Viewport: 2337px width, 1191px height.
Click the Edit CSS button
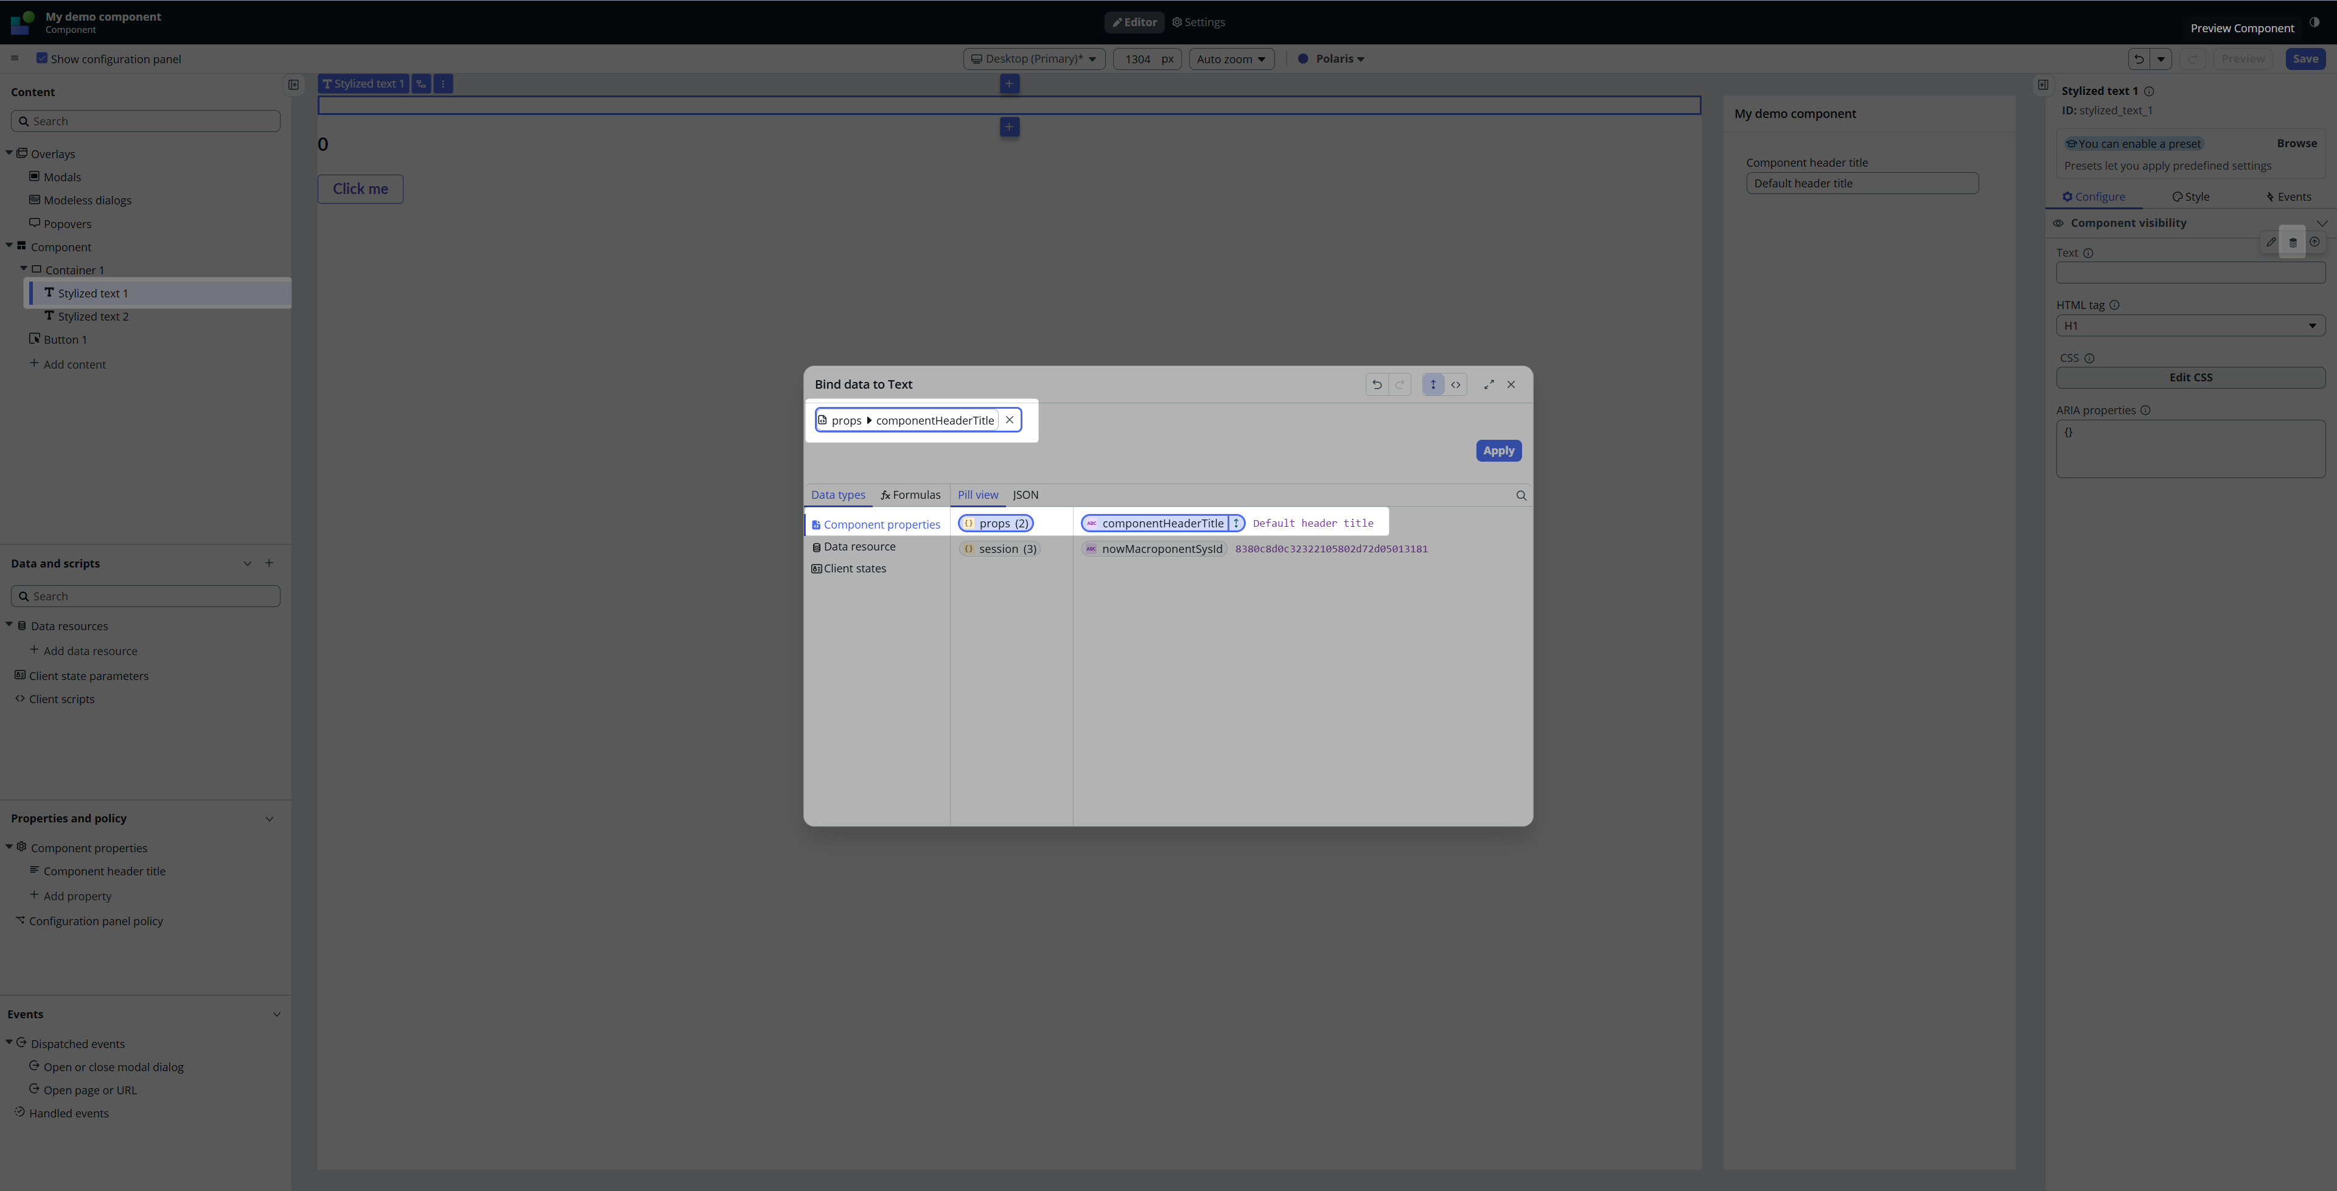2190,377
